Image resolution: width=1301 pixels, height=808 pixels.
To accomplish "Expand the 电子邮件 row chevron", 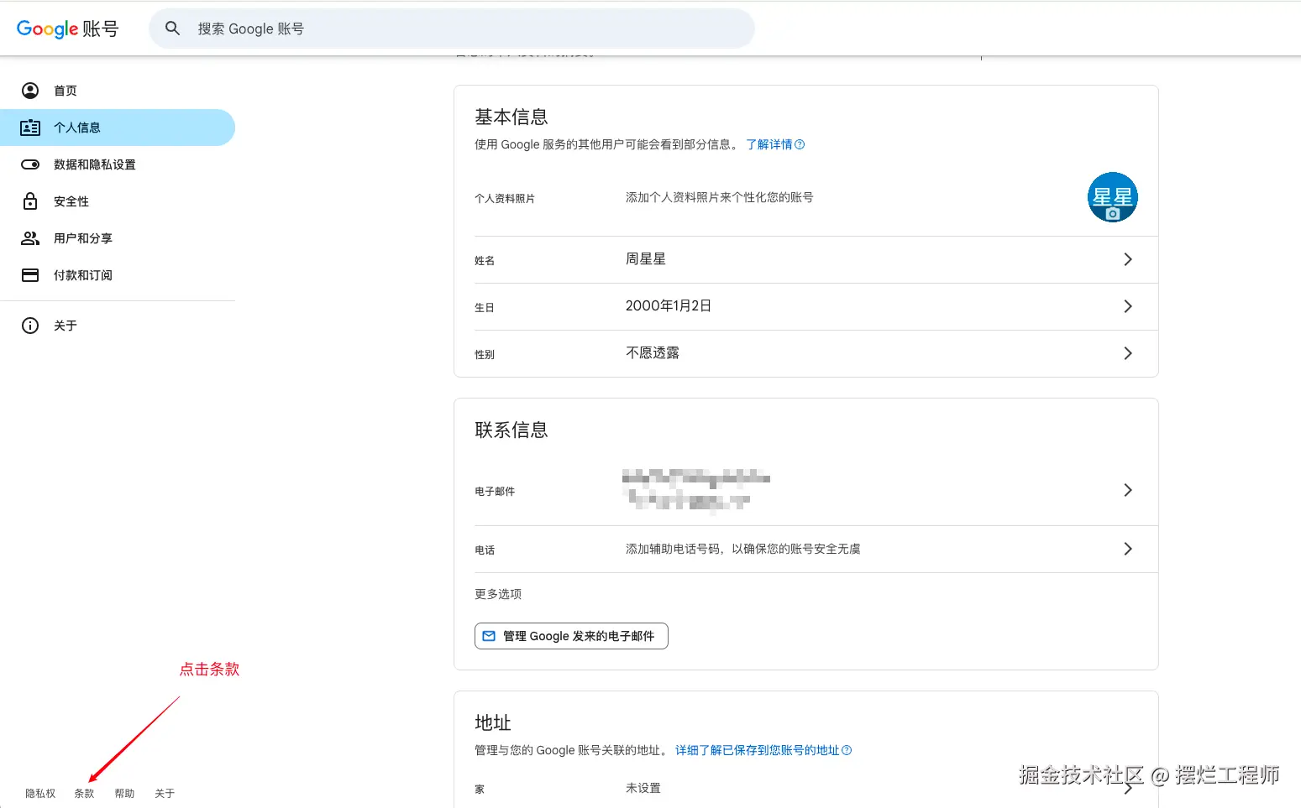I will 1128,490.
